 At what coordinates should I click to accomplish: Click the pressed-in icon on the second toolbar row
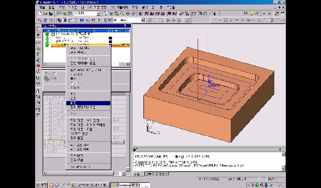[65, 20]
